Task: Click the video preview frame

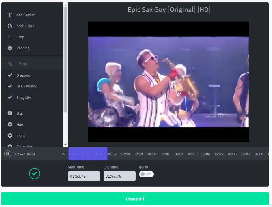Action: [168, 82]
